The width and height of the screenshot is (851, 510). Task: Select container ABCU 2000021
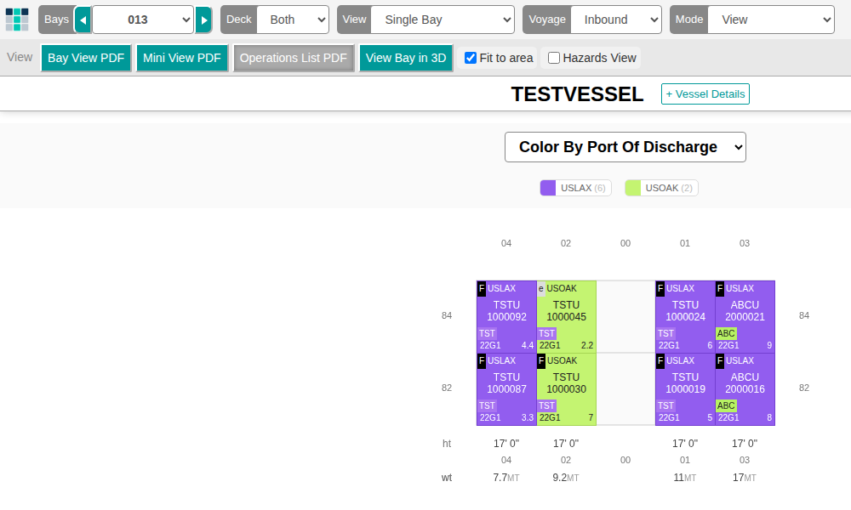745,316
